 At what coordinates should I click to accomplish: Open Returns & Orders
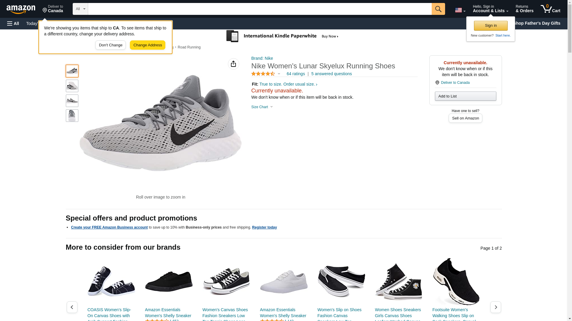pos(524,9)
